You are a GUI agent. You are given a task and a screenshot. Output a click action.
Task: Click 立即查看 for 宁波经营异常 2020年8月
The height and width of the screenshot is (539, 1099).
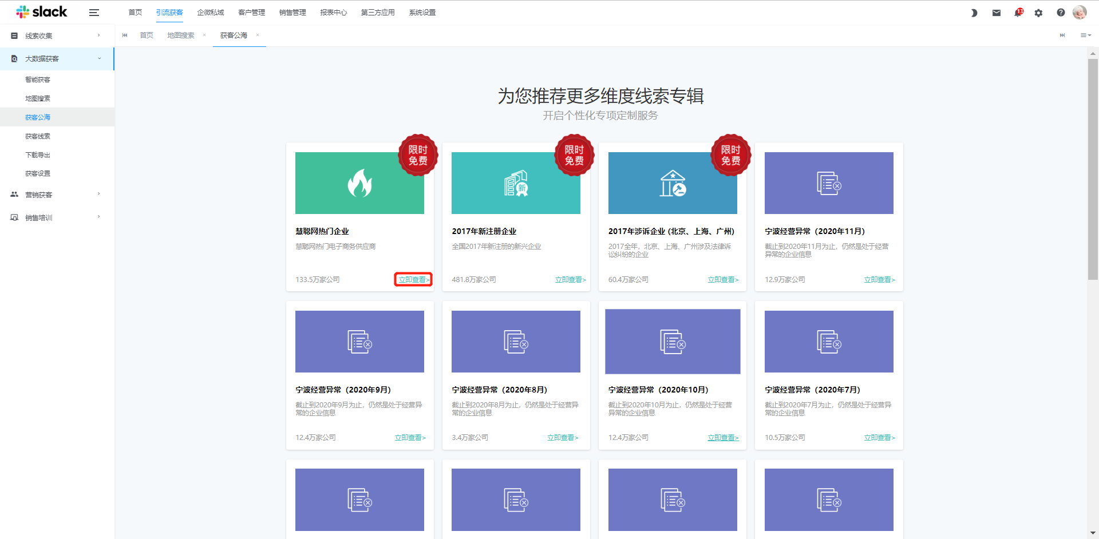coord(563,438)
